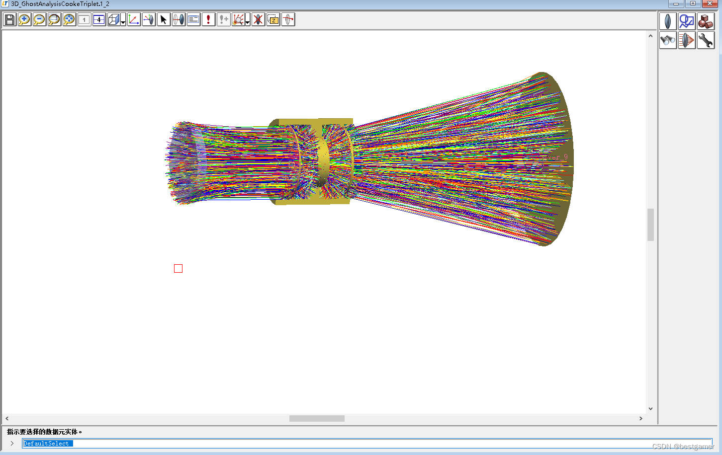
Task: Click the analysis sketch icon in right panel
Action: tap(687, 21)
